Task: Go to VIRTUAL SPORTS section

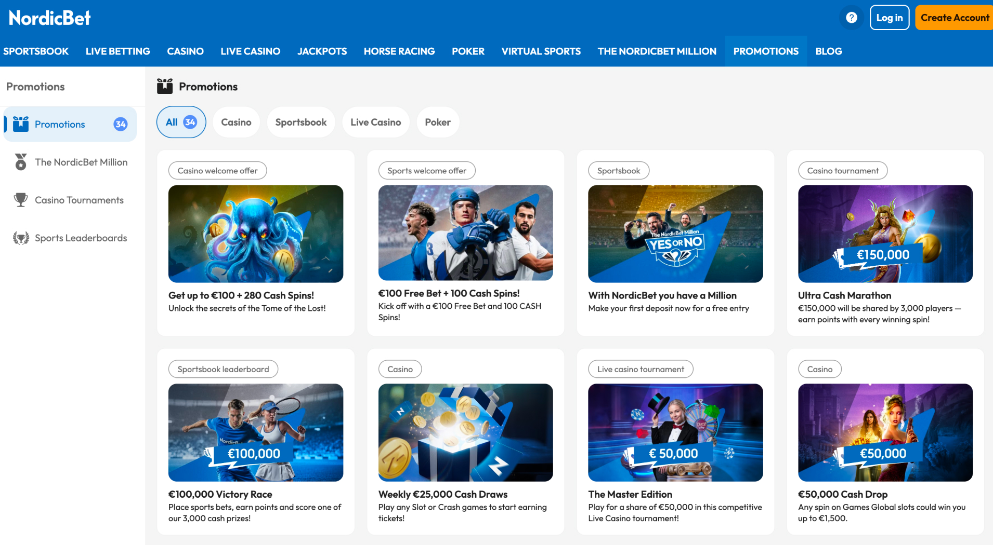Action: click(541, 51)
